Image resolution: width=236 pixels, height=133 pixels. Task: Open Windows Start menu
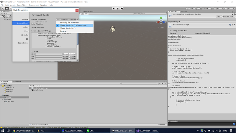(x=3, y=131)
